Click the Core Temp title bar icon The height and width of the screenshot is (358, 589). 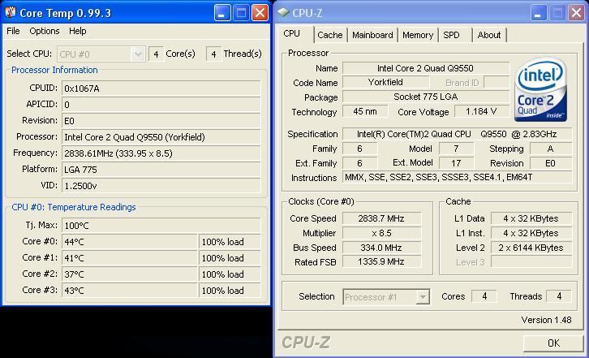(11, 12)
